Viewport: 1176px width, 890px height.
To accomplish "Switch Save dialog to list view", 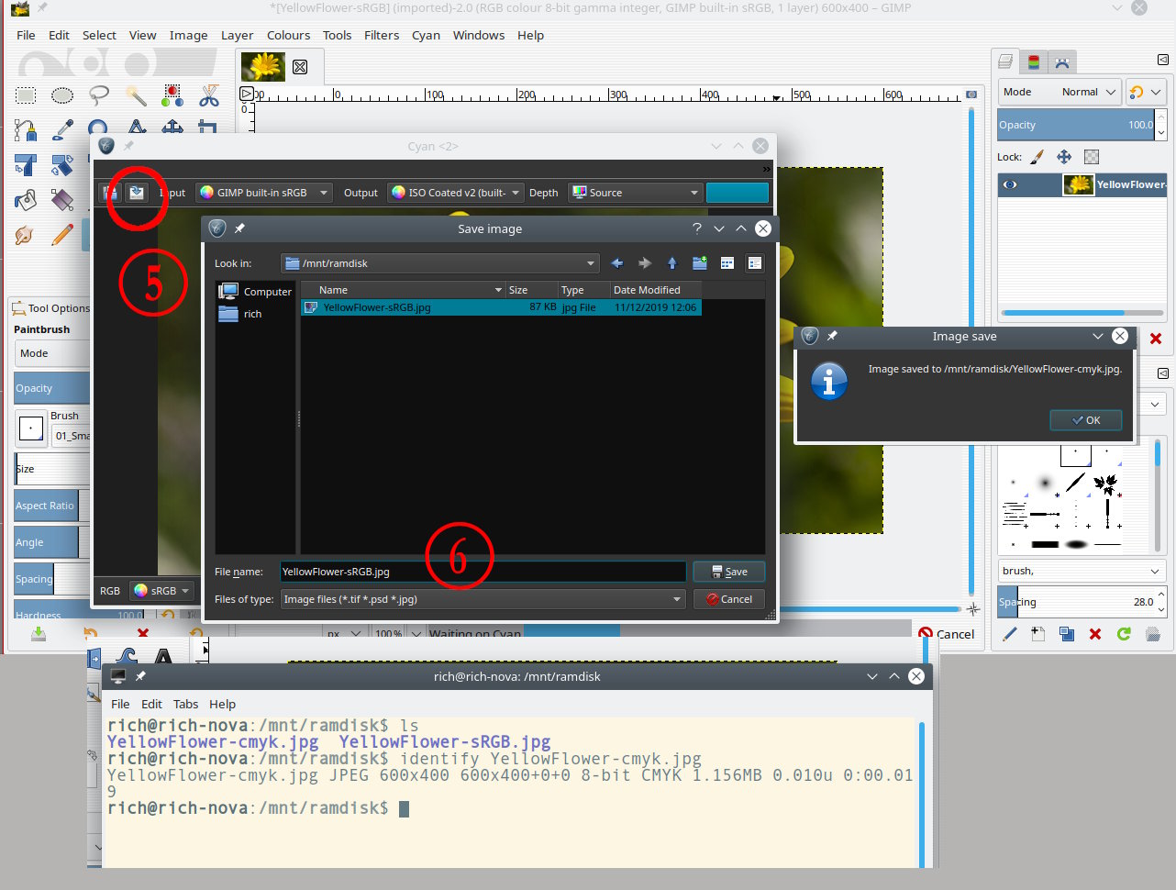I will click(x=727, y=263).
